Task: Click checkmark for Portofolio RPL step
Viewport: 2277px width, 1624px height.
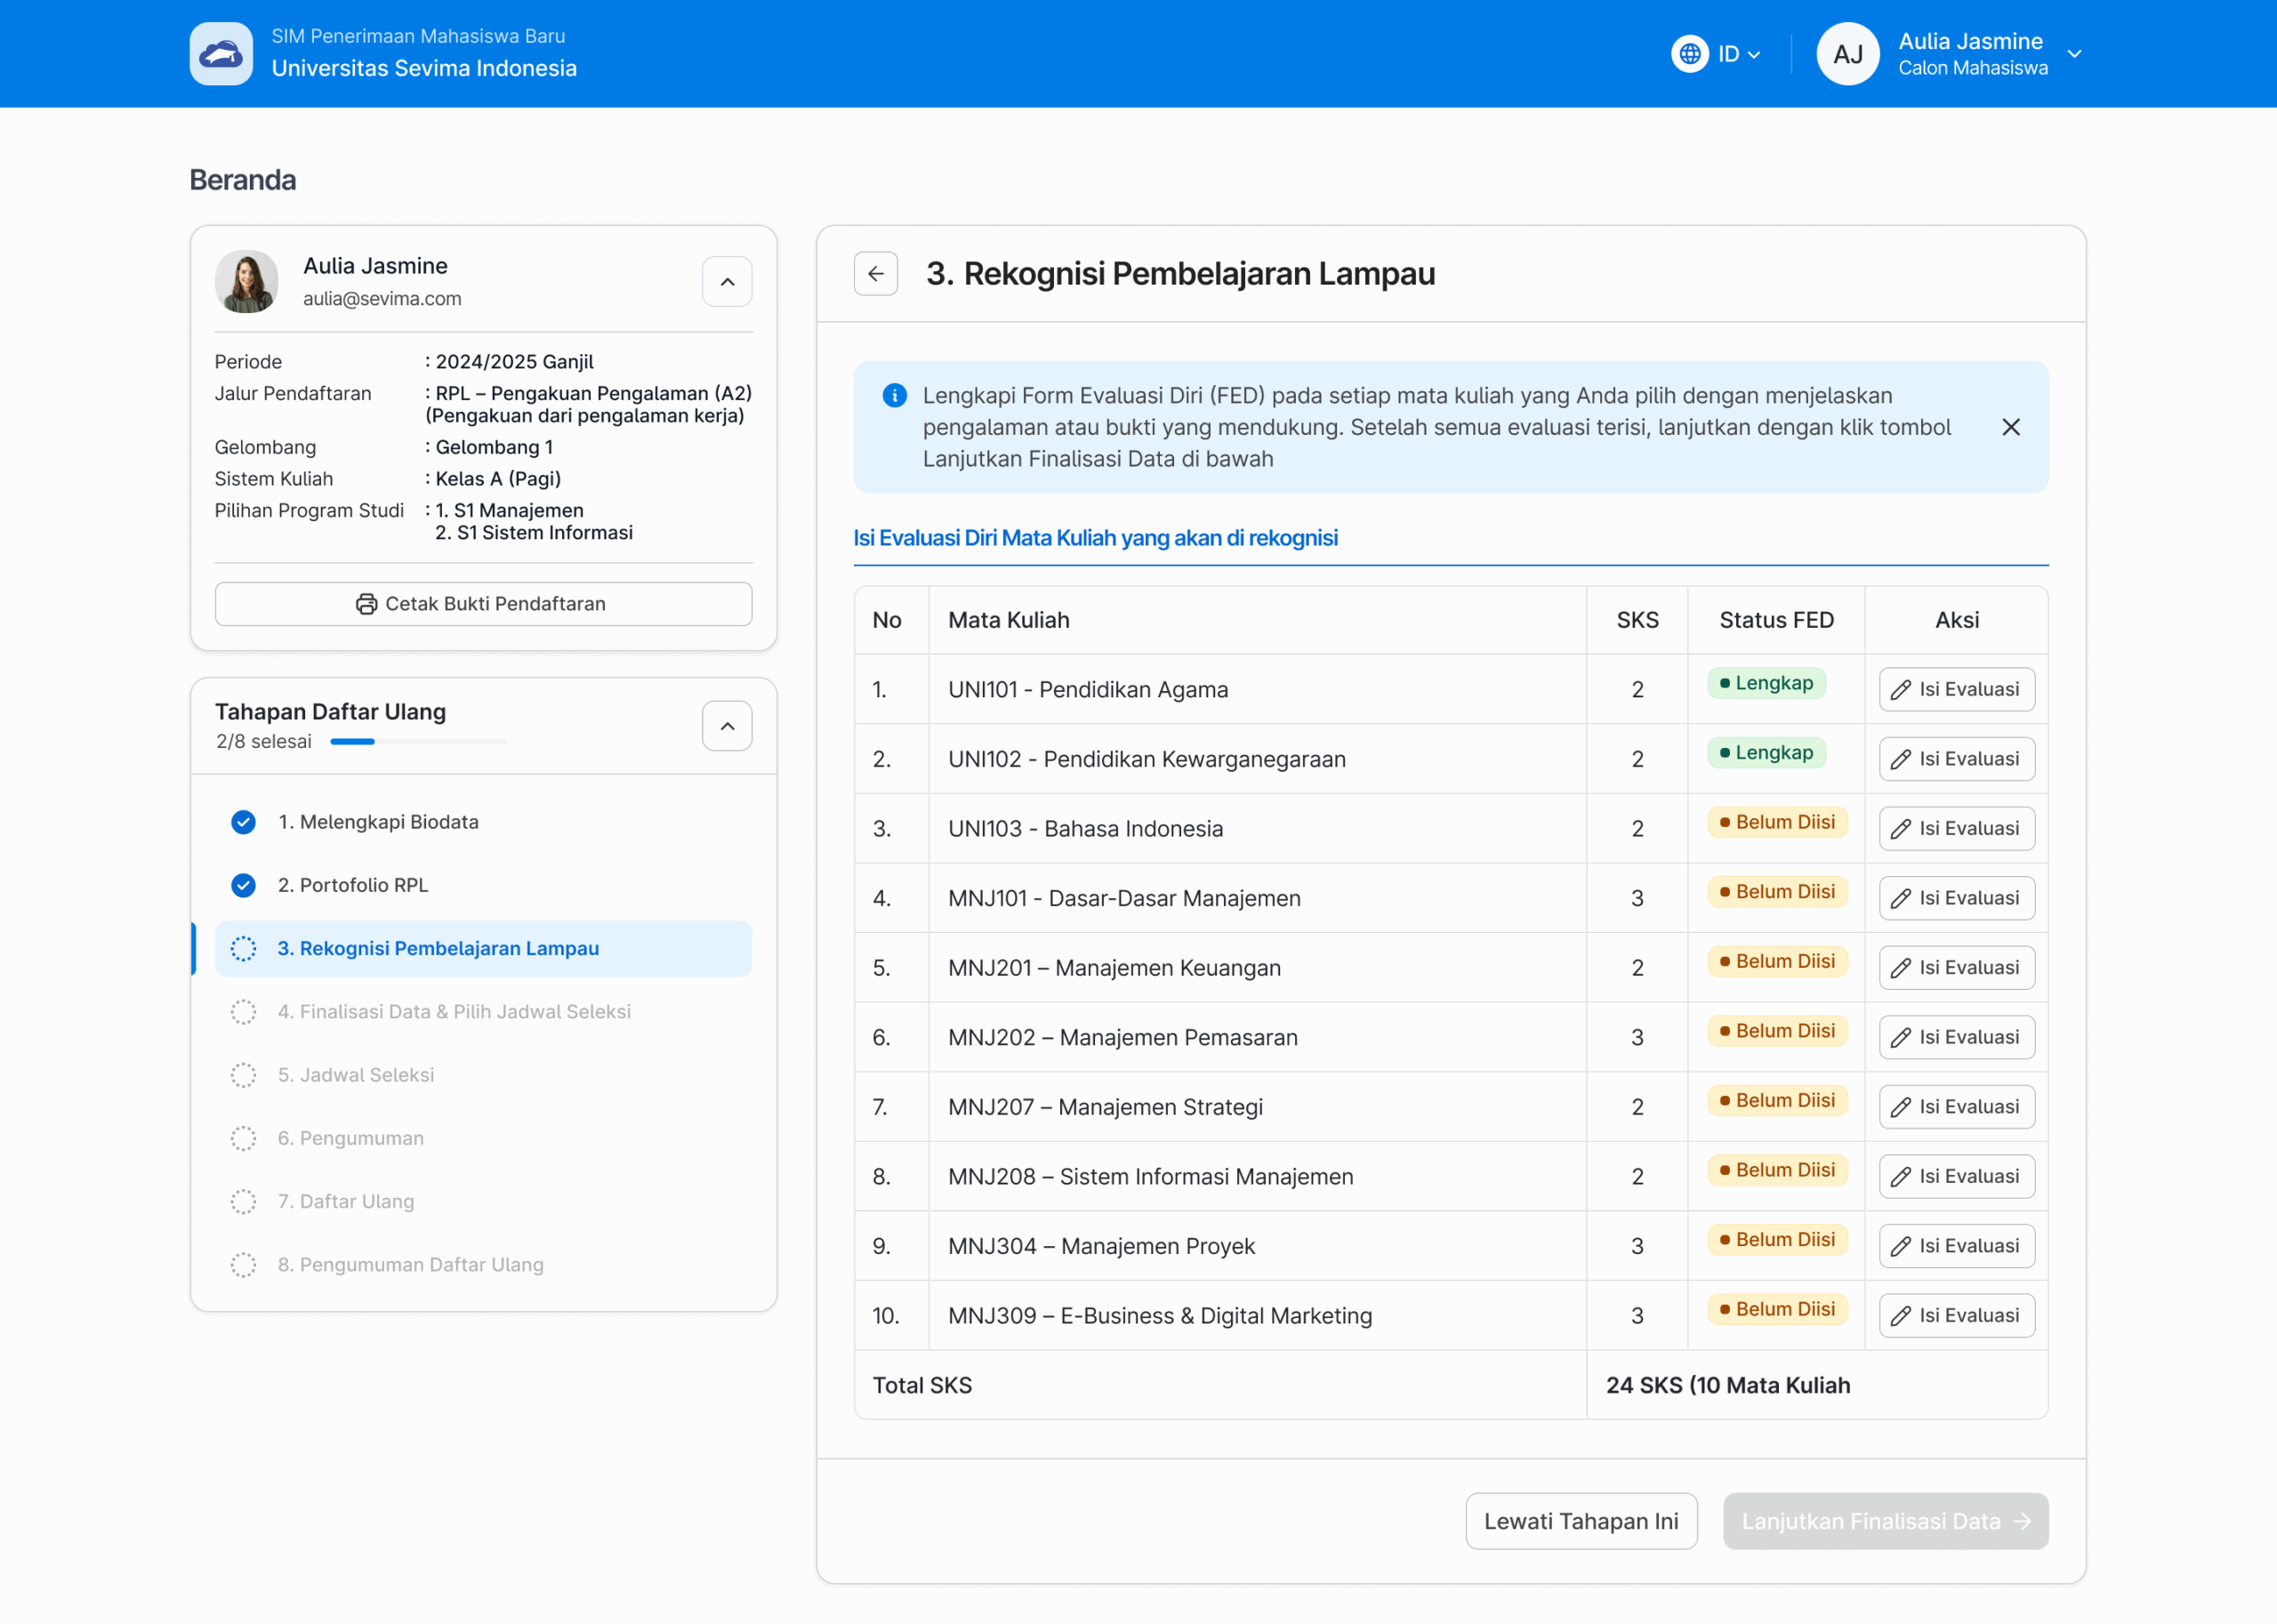Action: point(243,885)
